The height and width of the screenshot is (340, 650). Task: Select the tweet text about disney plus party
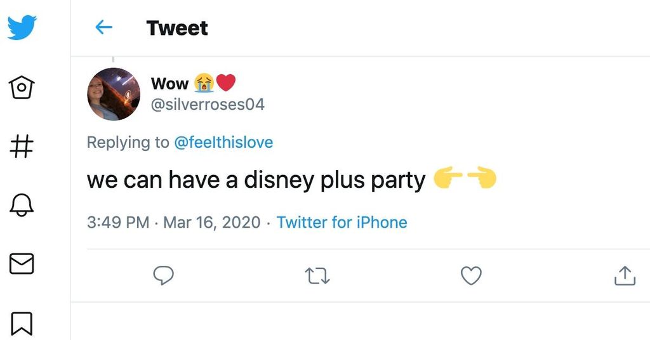coord(256,180)
